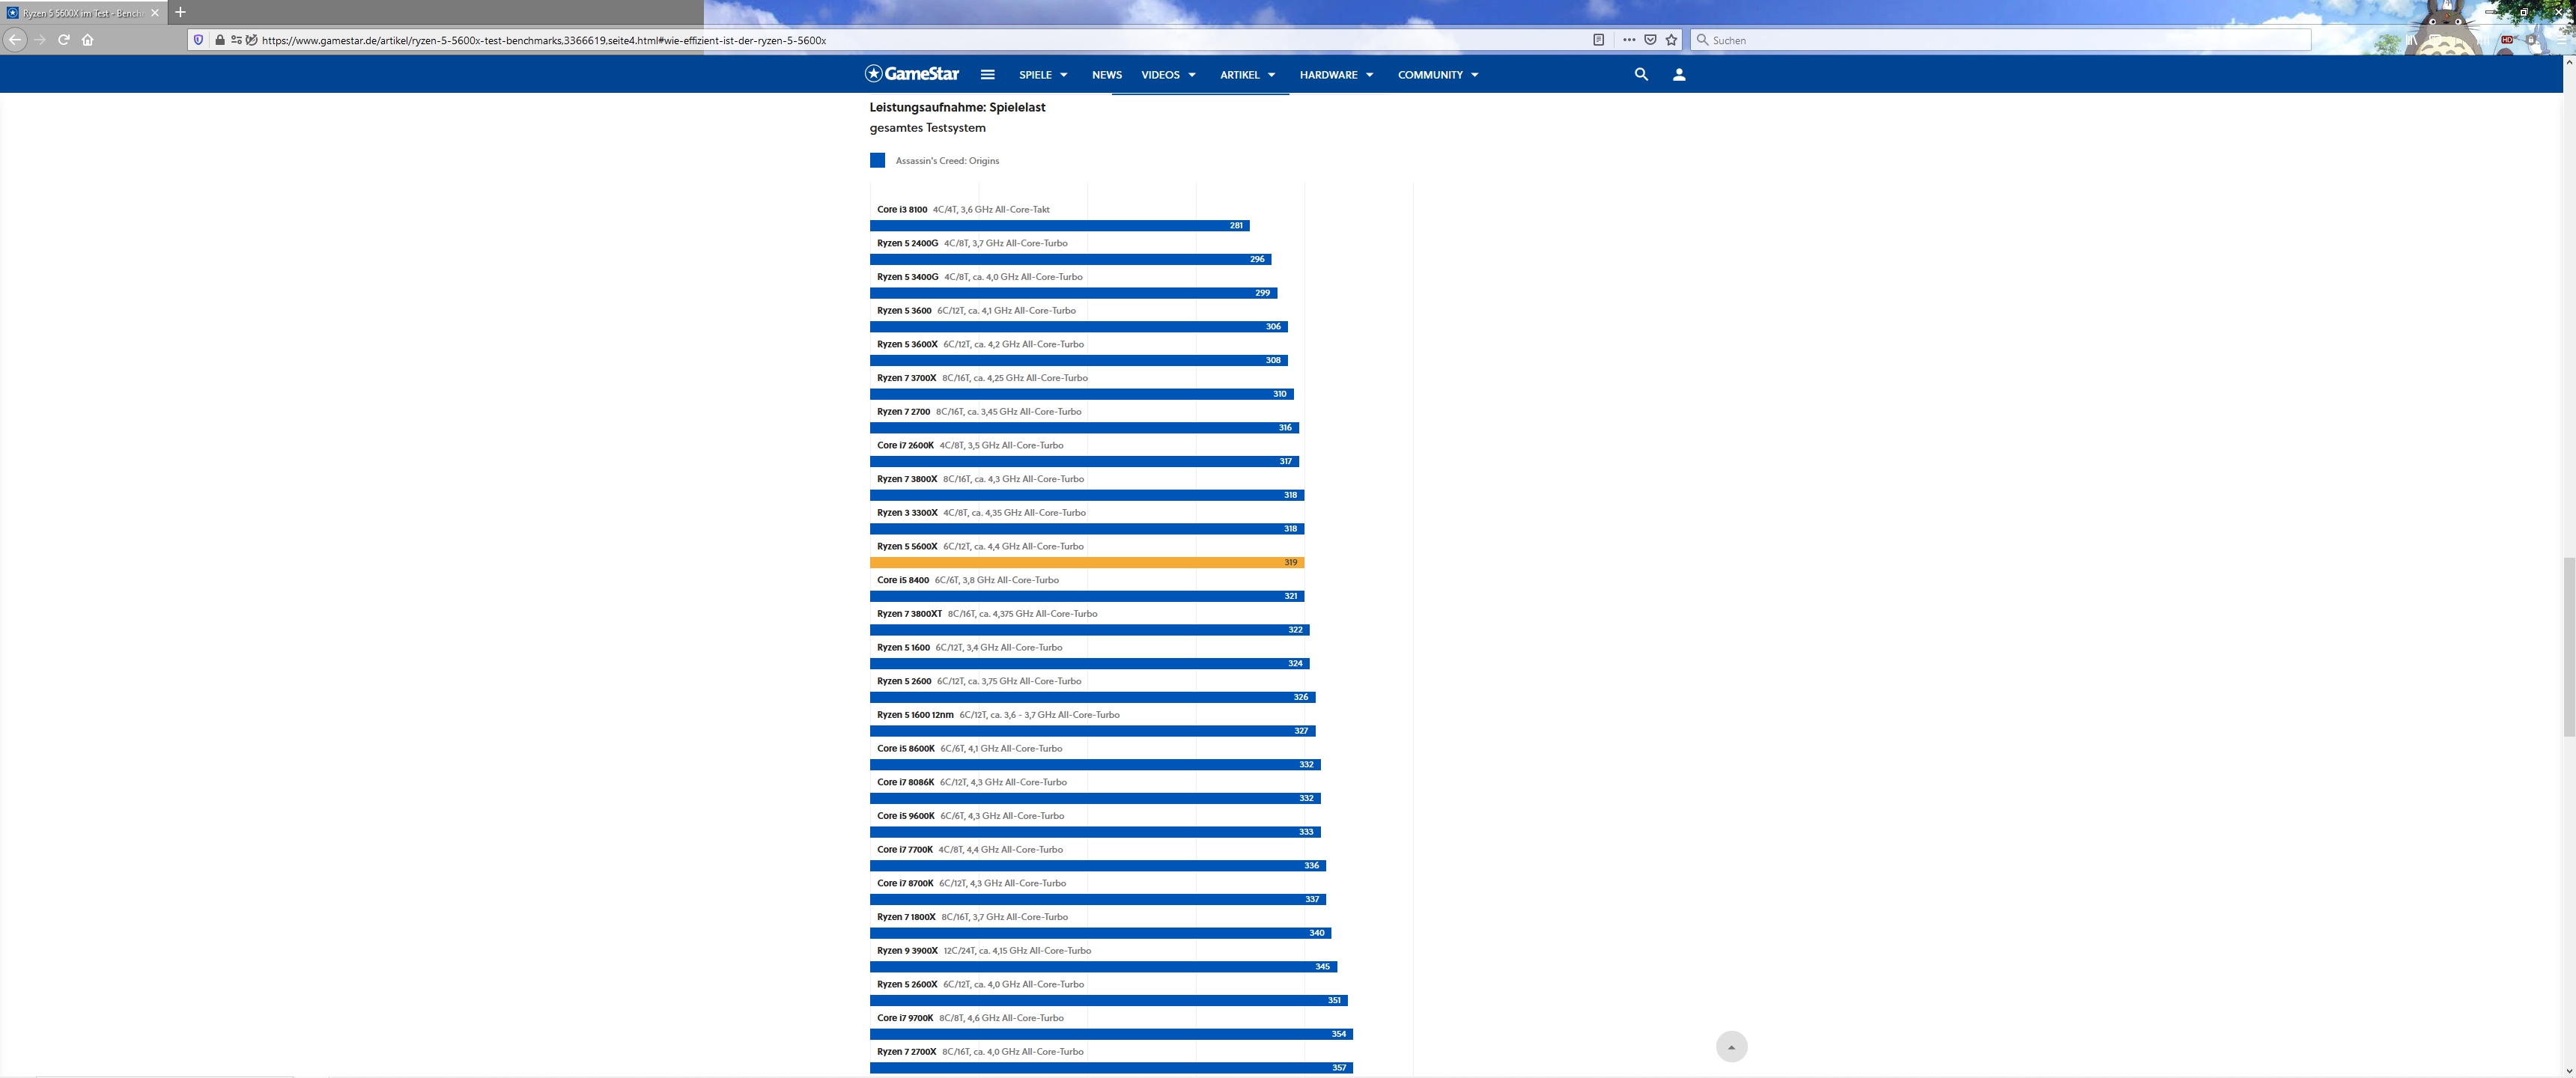Bookmark page with the star icon
The height and width of the screenshot is (1078, 2576).
tap(1671, 40)
